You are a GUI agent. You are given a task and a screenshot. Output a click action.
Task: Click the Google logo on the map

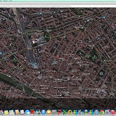[x=58, y=106]
